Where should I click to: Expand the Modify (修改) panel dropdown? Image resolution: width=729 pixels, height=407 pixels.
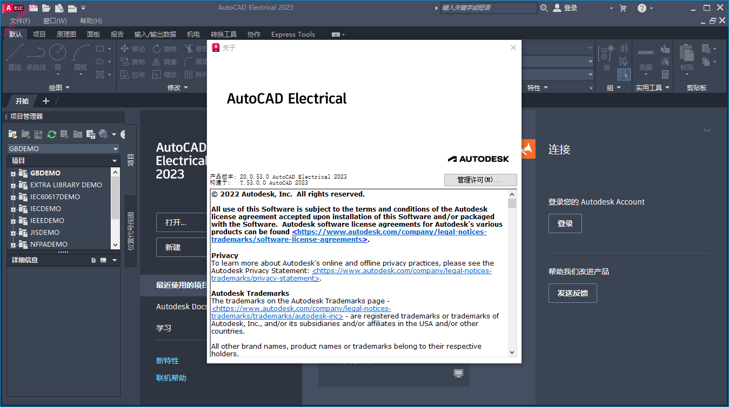pyautogui.click(x=178, y=87)
